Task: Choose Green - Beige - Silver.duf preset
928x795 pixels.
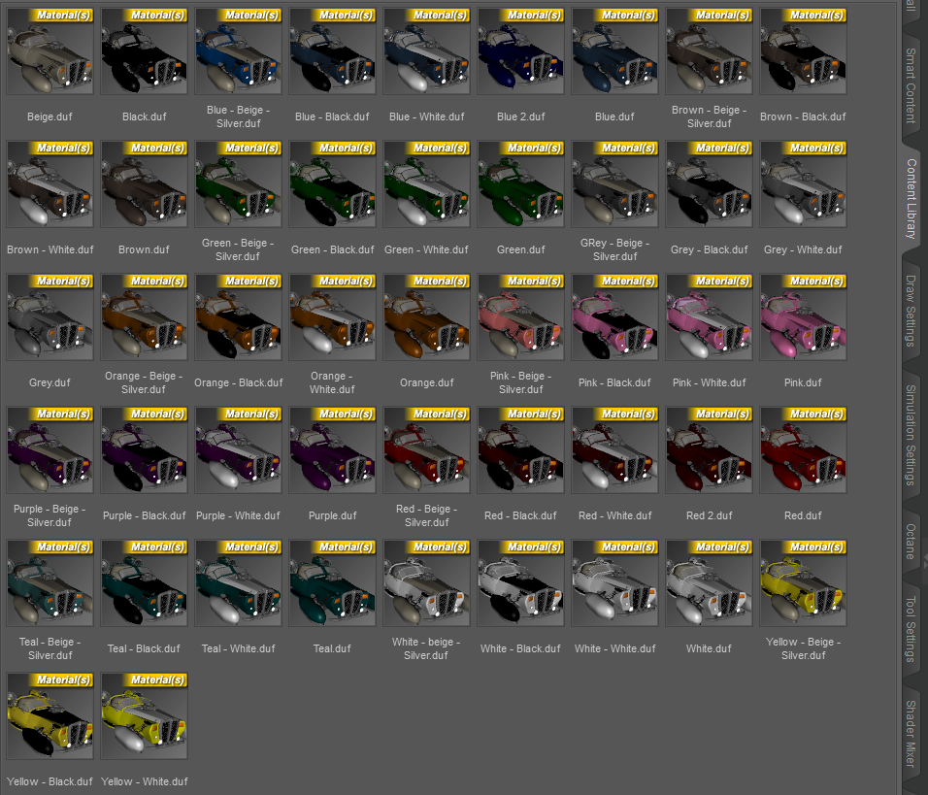Action: pyautogui.click(x=238, y=184)
